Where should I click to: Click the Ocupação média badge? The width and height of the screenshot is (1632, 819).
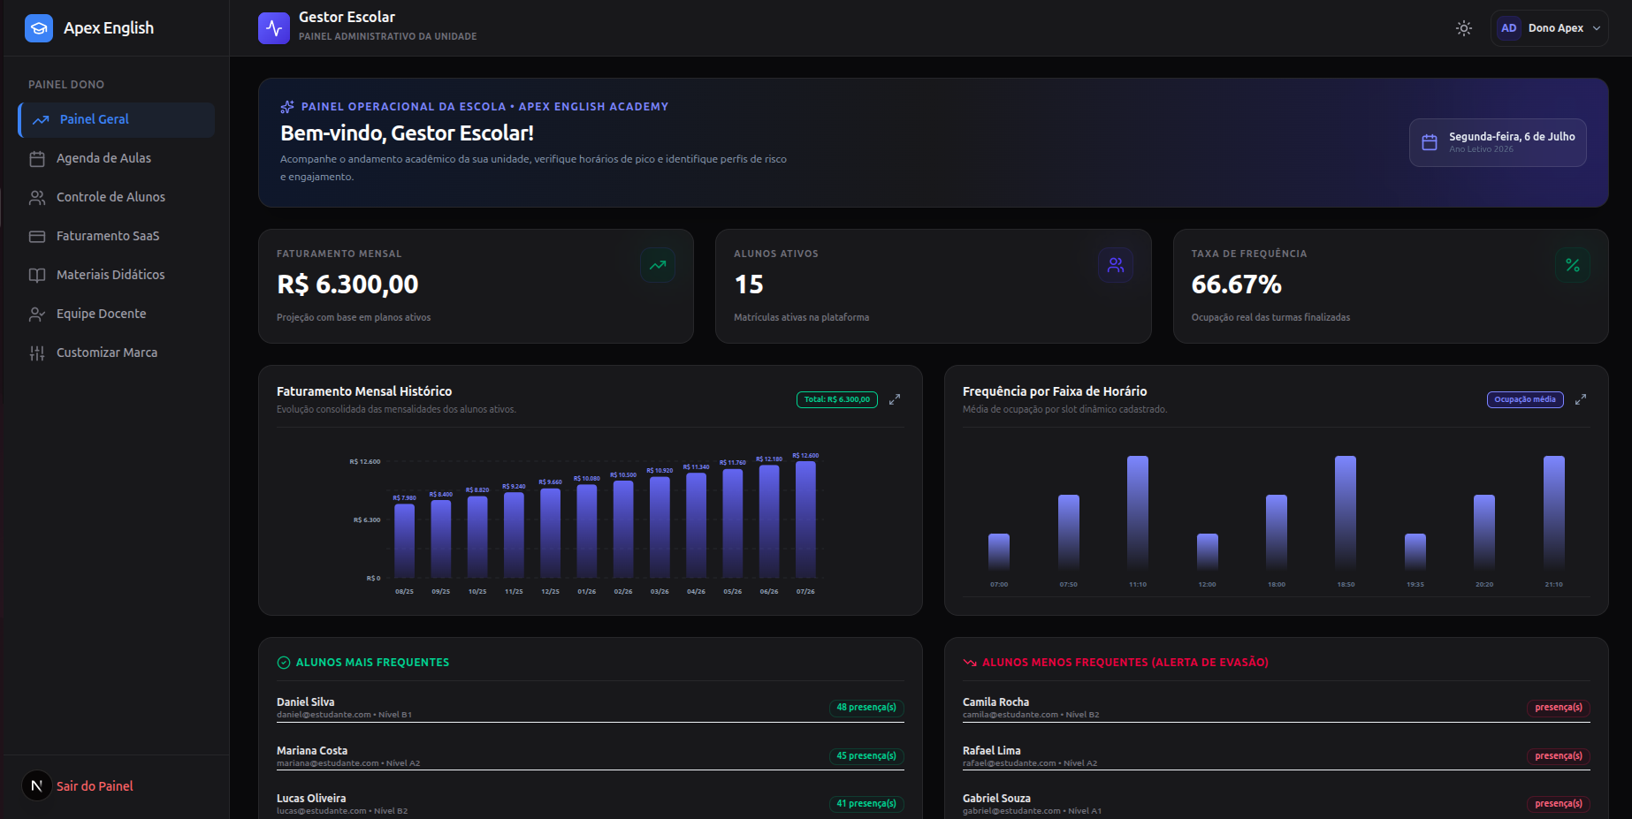(1525, 399)
